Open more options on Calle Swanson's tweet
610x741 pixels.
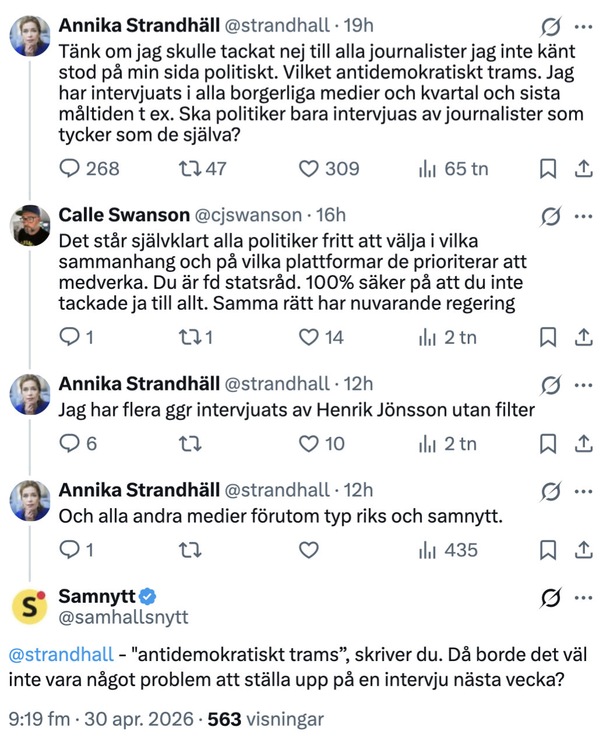pyautogui.click(x=584, y=216)
